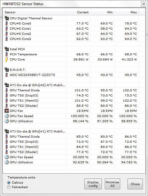The width and height of the screenshot is (148, 196).
Task: Click the gauge icon for GPU[#1] GPU Fan Speed
Action: tap(6, 157)
